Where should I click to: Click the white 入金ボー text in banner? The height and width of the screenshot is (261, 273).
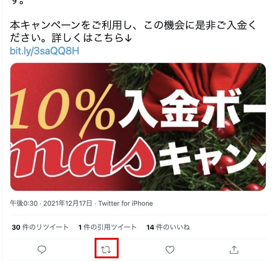click(192, 110)
